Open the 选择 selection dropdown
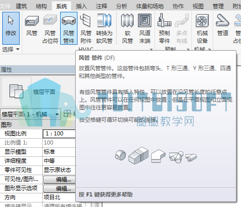The height and width of the screenshot is (207, 241). (x=11, y=49)
